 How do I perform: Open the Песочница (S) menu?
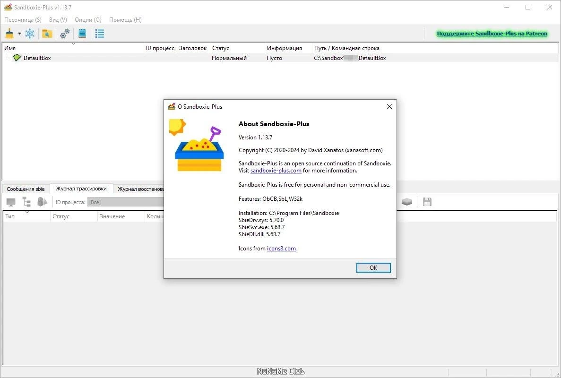[x=23, y=20]
